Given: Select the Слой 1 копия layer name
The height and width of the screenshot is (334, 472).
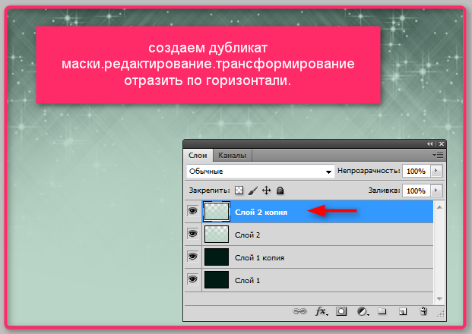Looking at the screenshot, I should [259, 258].
